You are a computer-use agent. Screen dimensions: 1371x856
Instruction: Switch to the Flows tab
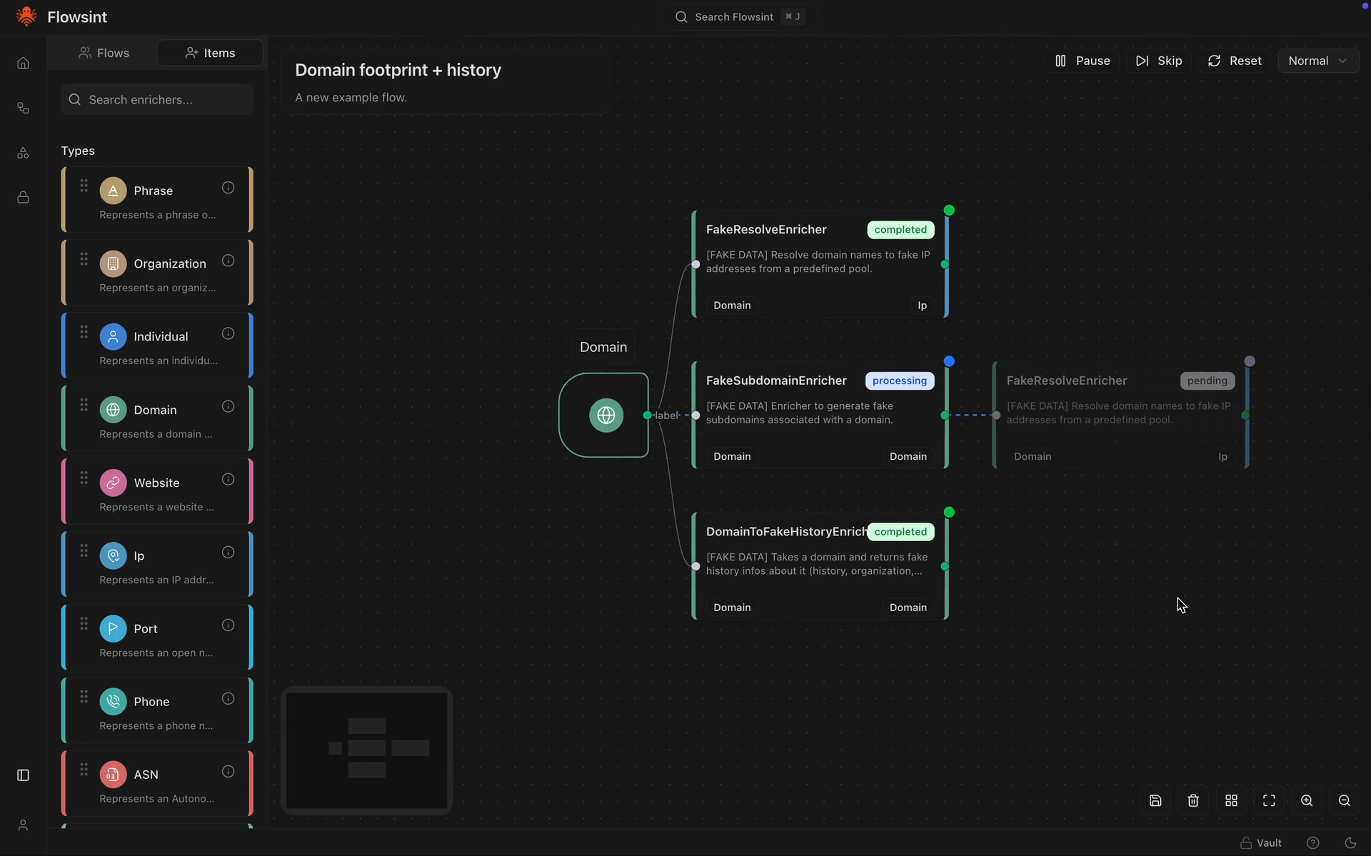click(x=104, y=53)
